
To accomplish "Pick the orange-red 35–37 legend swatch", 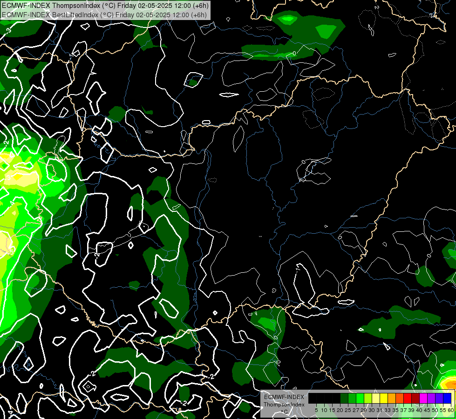I will click(400, 398).
